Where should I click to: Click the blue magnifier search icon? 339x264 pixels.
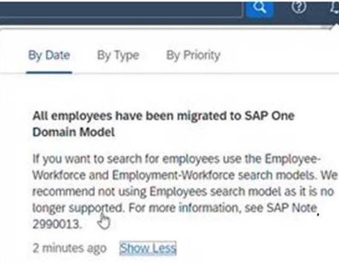pyautogui.click(x=260, y=9)
